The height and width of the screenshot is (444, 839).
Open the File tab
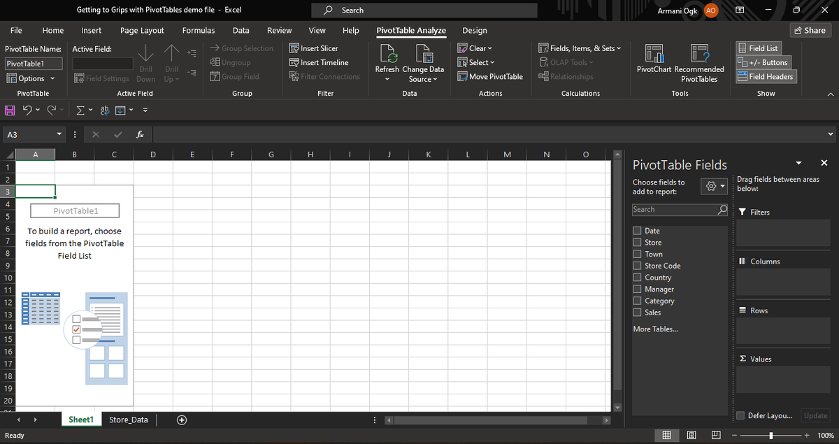(16, 30)
